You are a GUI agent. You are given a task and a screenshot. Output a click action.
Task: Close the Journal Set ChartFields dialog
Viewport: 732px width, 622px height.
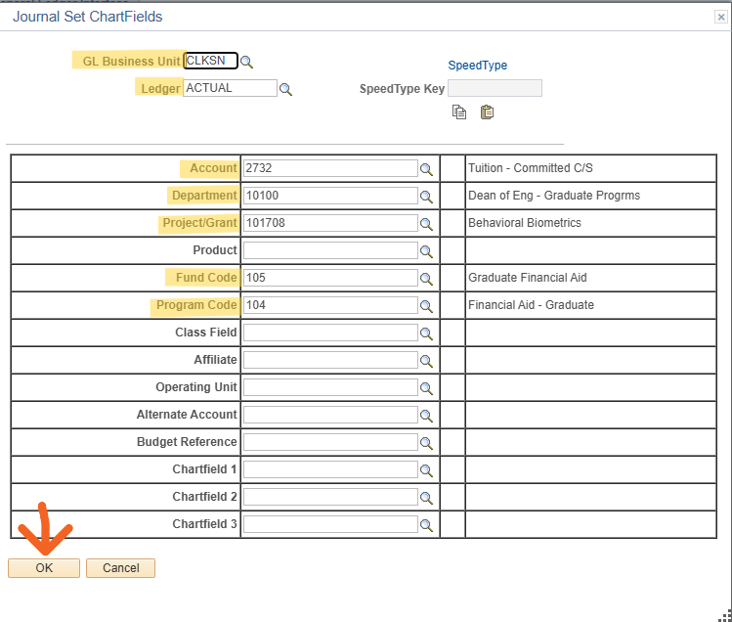721,17
